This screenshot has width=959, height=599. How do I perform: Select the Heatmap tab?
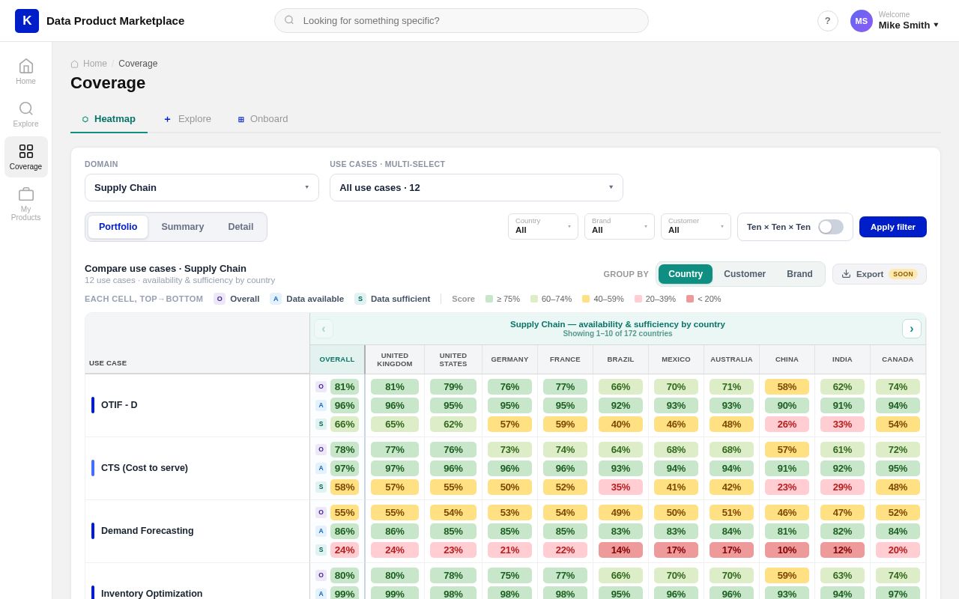coord(109,119)
